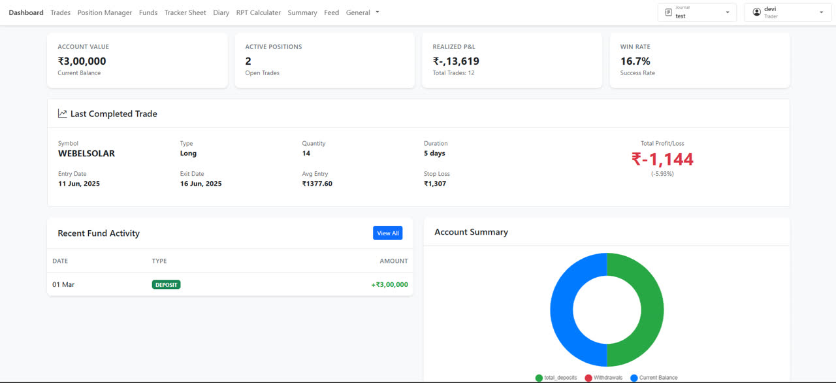Toggle the total_deposits series in the legend
The height and width of the screenshot is (383, 836).
(x=556, y=377)
